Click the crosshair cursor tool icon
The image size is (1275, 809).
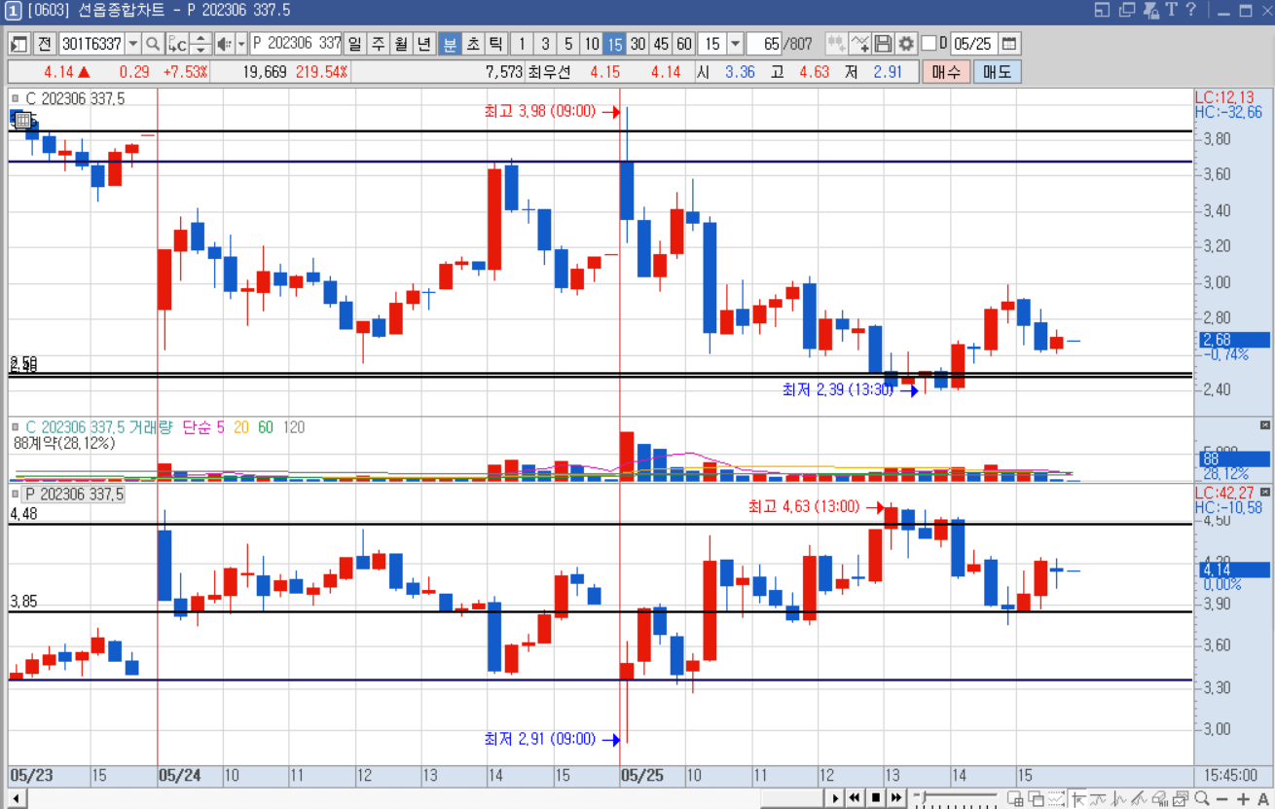[1077, 798]
